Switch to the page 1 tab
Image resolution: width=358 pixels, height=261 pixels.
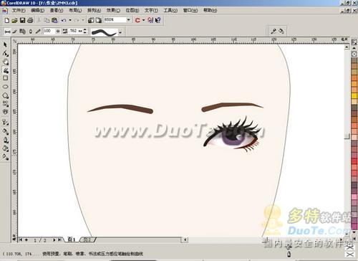click(72, 239)
